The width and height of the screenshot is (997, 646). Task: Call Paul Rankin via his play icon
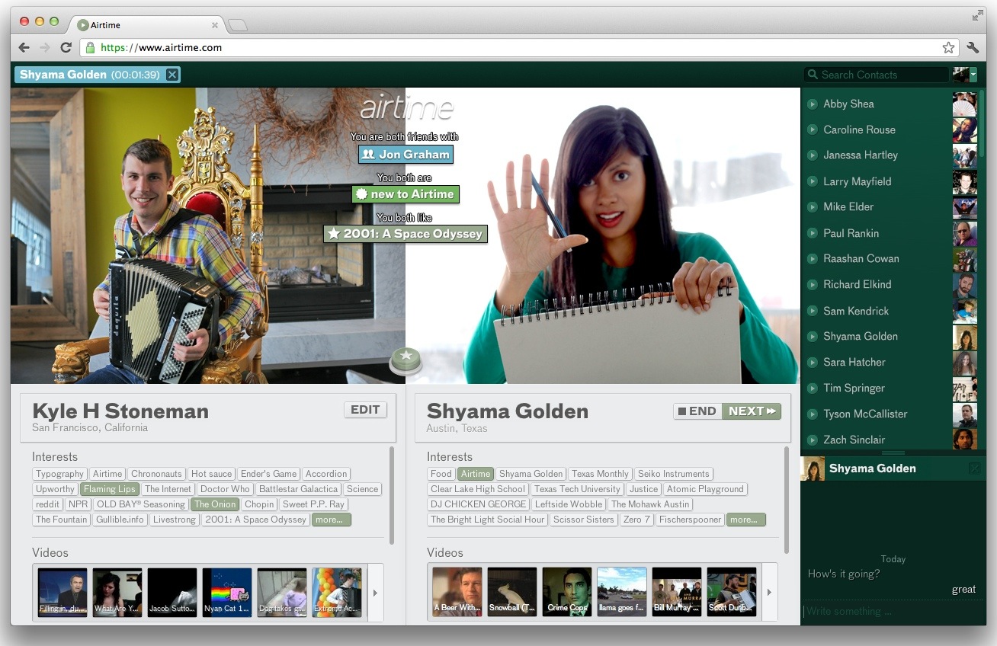coord(813,233)
